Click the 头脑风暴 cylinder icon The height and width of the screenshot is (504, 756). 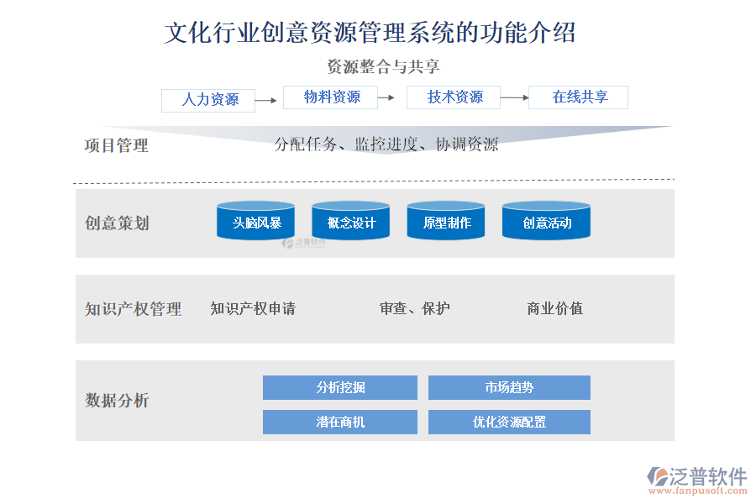[x=255, y=222]
